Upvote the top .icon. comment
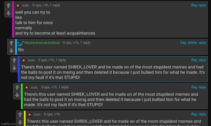Screen dimensions: 211x126 8,6
